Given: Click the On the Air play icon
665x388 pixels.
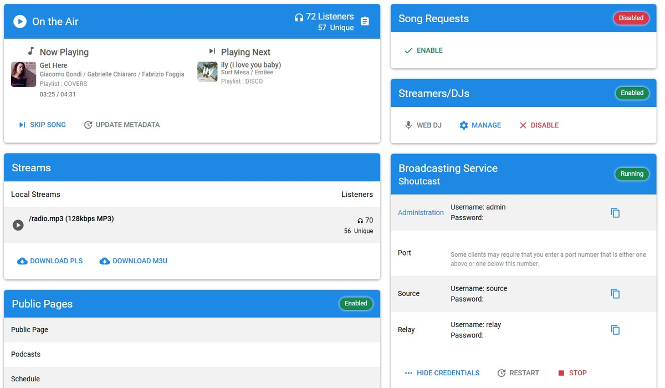Looking at the screenshot, I should (x=20, y=22).
